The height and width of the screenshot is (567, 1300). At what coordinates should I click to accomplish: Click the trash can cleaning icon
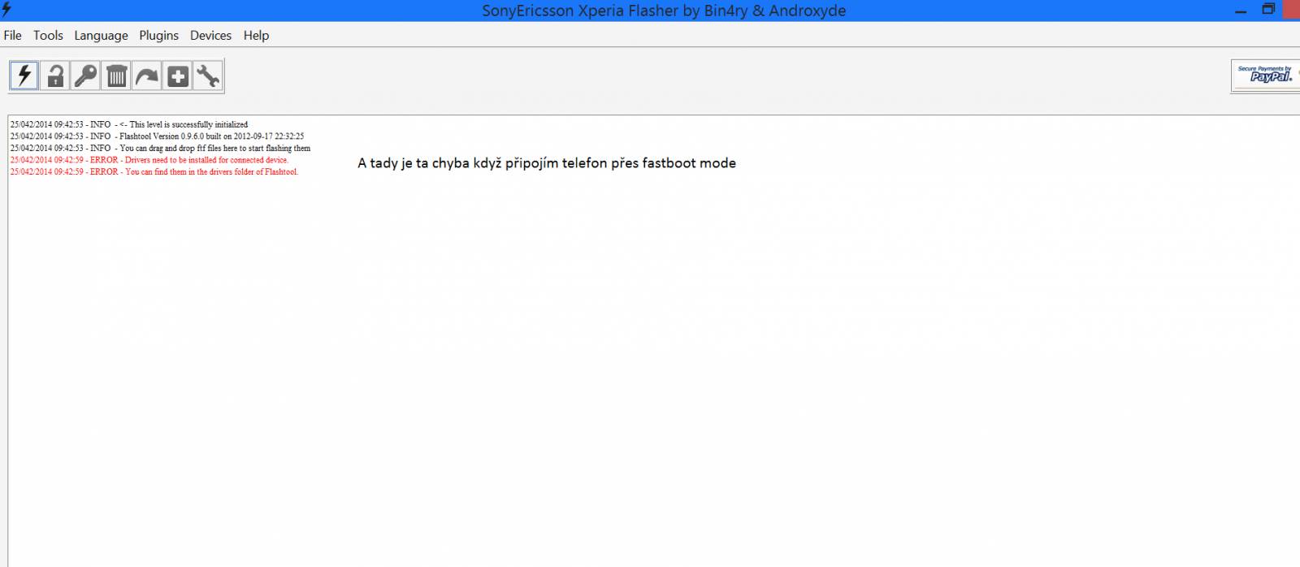coord(116,76)
